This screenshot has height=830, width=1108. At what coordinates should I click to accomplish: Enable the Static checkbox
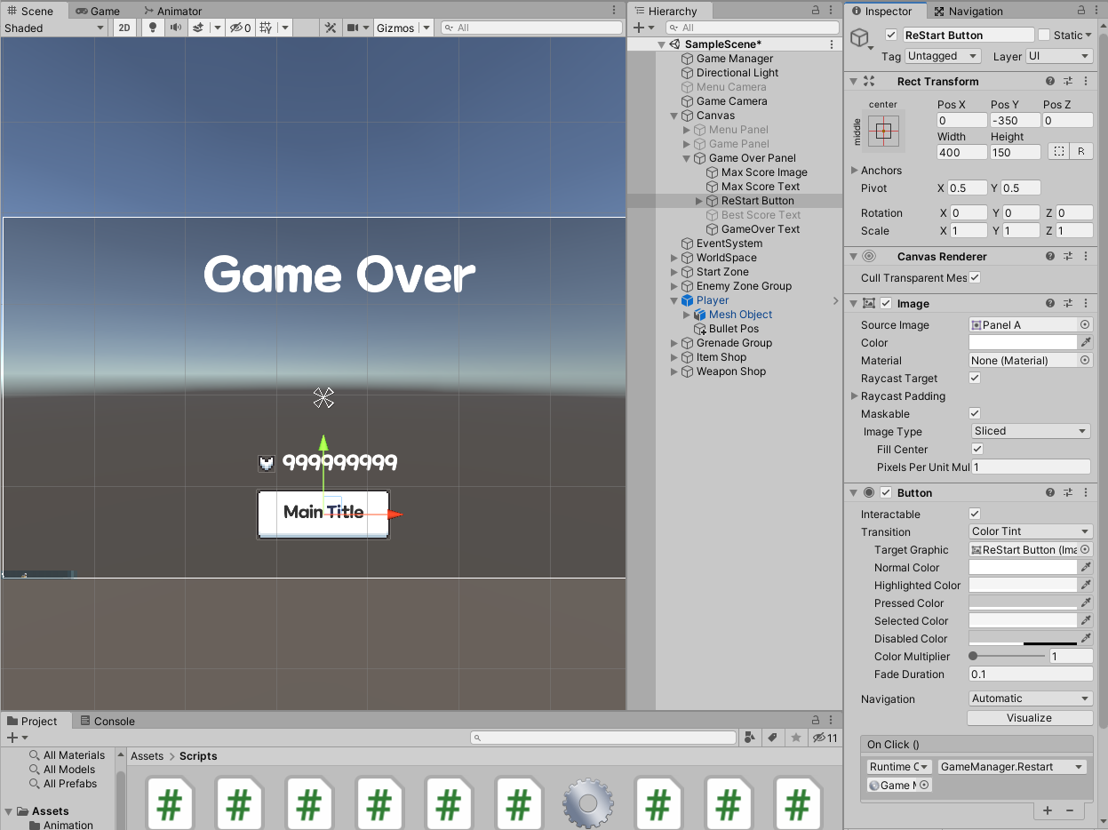(x=1044, y=35)
